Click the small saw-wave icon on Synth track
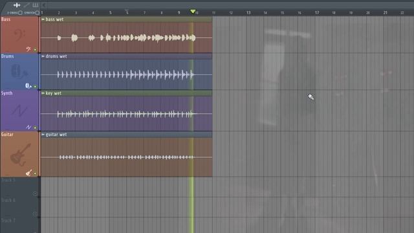The image size is (414, 233). click(x=28, y=127)
